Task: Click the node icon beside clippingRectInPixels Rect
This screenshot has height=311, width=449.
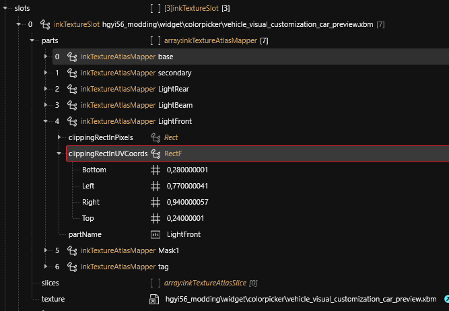Action: [x=156, y=137]
